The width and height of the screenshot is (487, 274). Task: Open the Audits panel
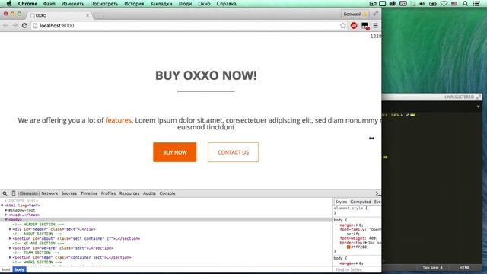pyautogui.click(x=149, y=193)
